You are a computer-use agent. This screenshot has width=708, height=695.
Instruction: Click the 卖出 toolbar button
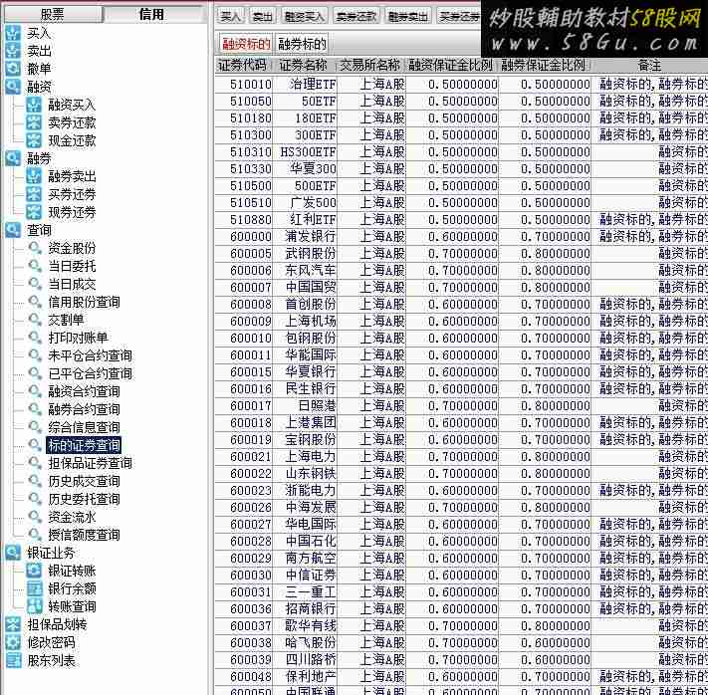coord(262,17)
